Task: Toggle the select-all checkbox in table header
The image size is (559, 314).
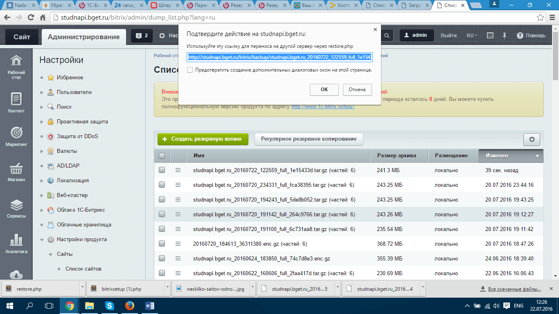Action: (162, 156)
